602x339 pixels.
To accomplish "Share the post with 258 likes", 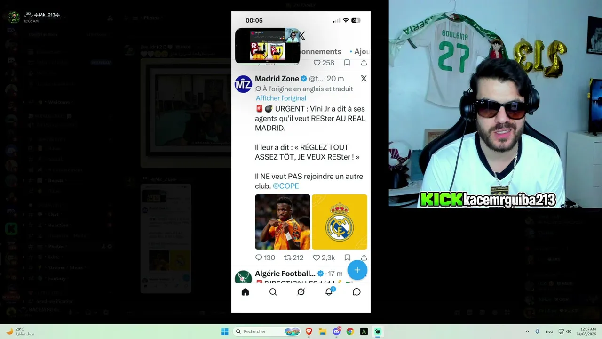I will click(364, 63).
